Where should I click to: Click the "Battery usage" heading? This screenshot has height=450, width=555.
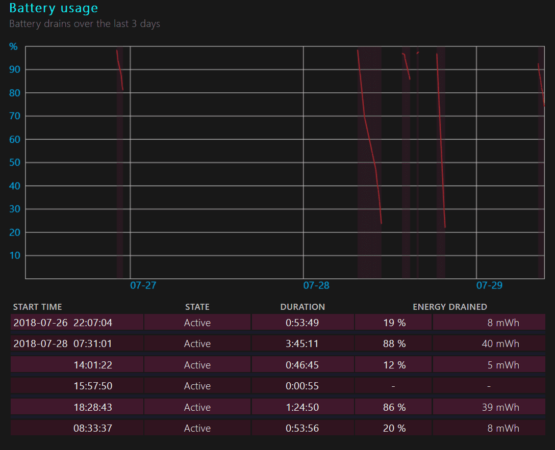click(54, 8)
